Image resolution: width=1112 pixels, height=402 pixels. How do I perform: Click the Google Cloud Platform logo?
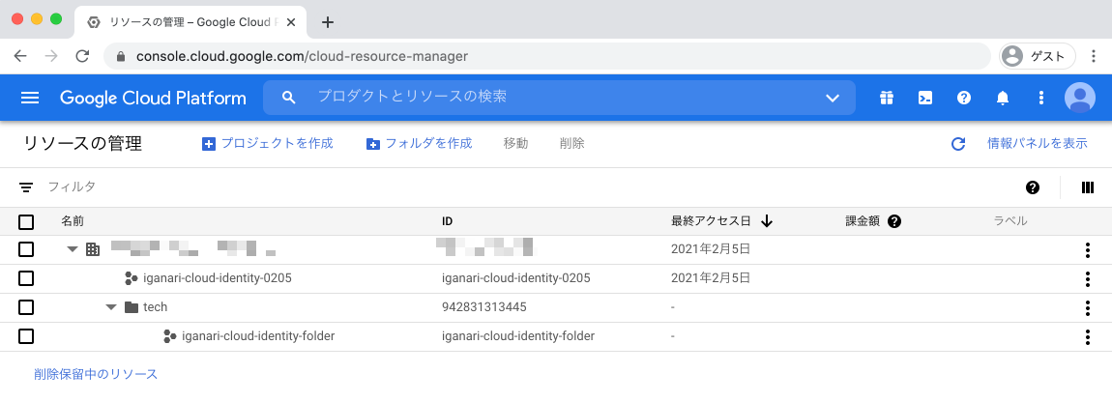point(153,98)
